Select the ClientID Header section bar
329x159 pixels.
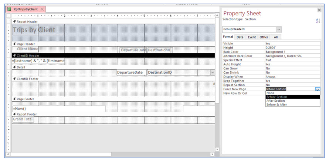(113, 55)
